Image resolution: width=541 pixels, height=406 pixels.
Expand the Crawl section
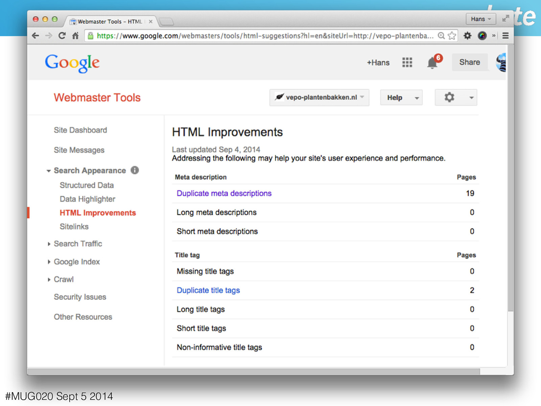pyautogui.click(x=49, y=279)
